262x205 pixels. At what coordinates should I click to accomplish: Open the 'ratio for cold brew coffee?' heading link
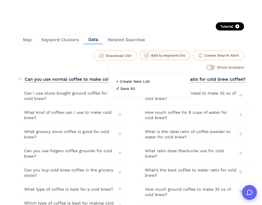(218, 79)
